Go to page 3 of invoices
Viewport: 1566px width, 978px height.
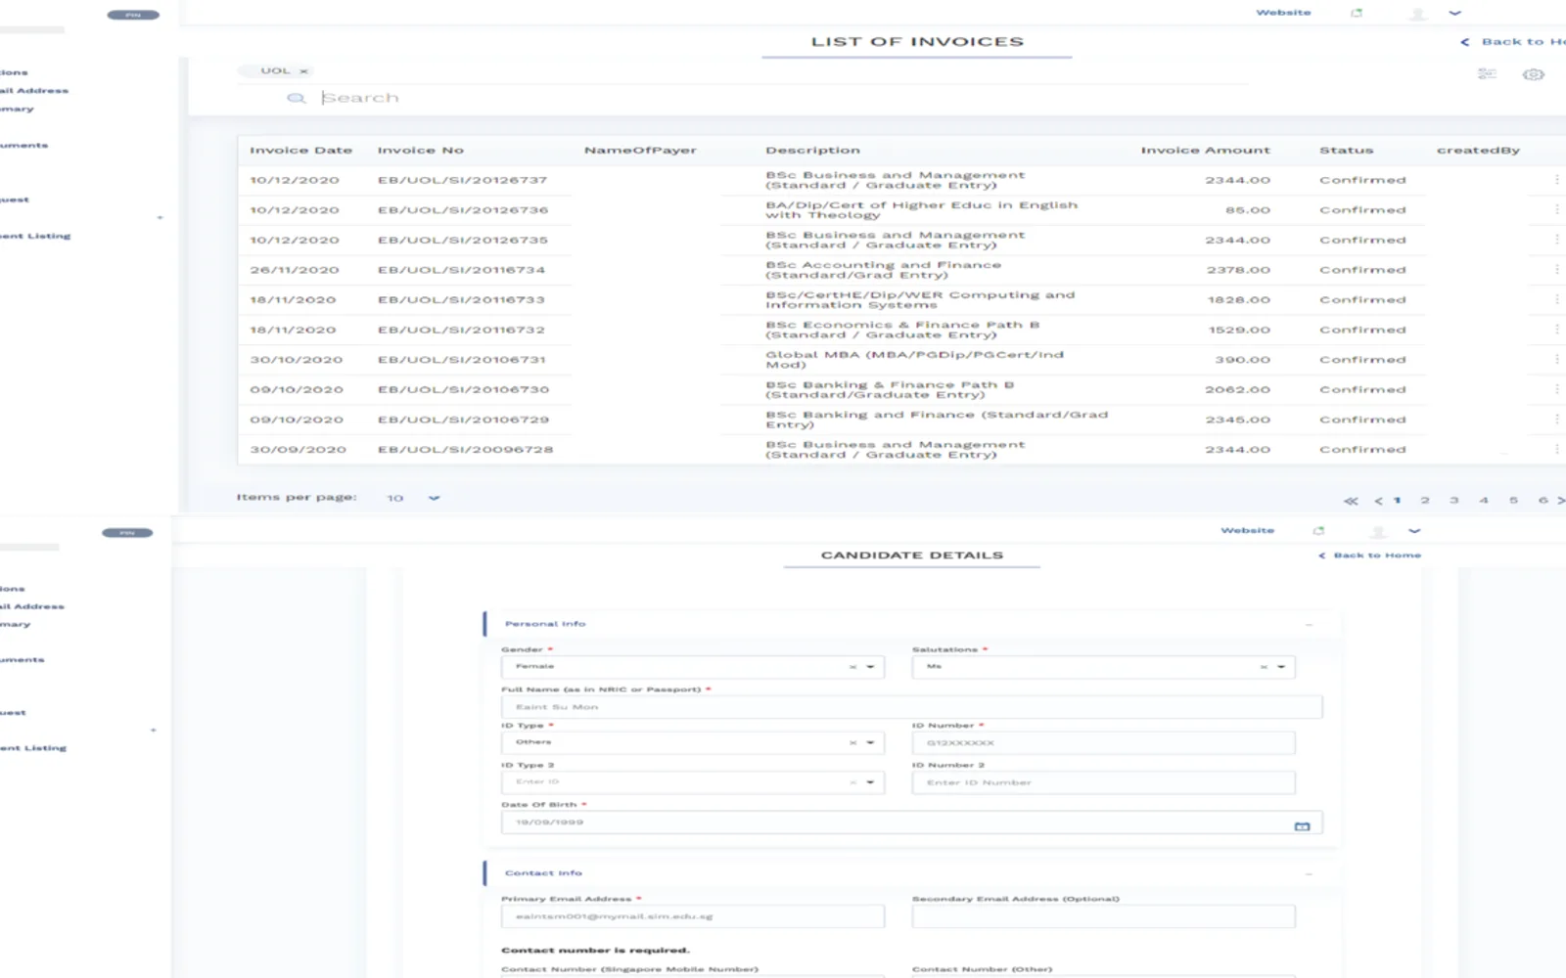coord(1454,501)
